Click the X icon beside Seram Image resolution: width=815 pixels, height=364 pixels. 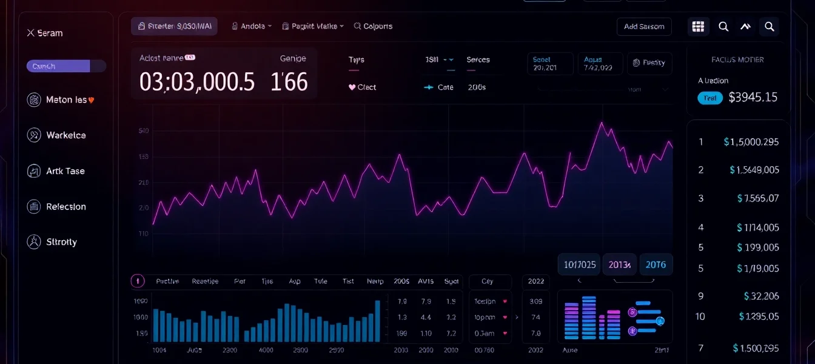(30, 33)
